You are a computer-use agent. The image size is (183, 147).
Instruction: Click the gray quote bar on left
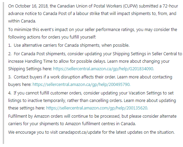(x=3, y=73)
